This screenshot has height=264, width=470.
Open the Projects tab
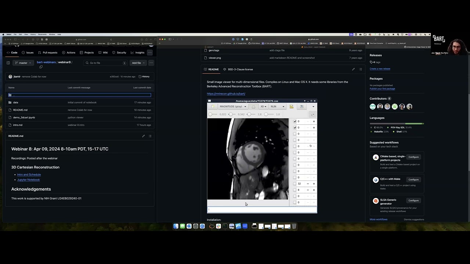coord(87,52)
